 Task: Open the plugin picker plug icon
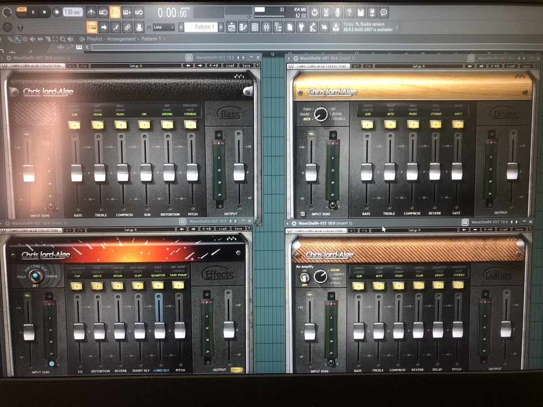point(301,27)
